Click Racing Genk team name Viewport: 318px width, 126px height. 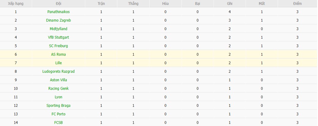[58, 89]
